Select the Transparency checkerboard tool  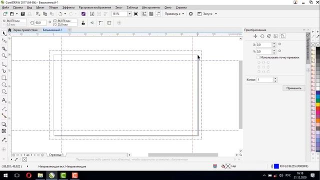(x=4, y=131)
